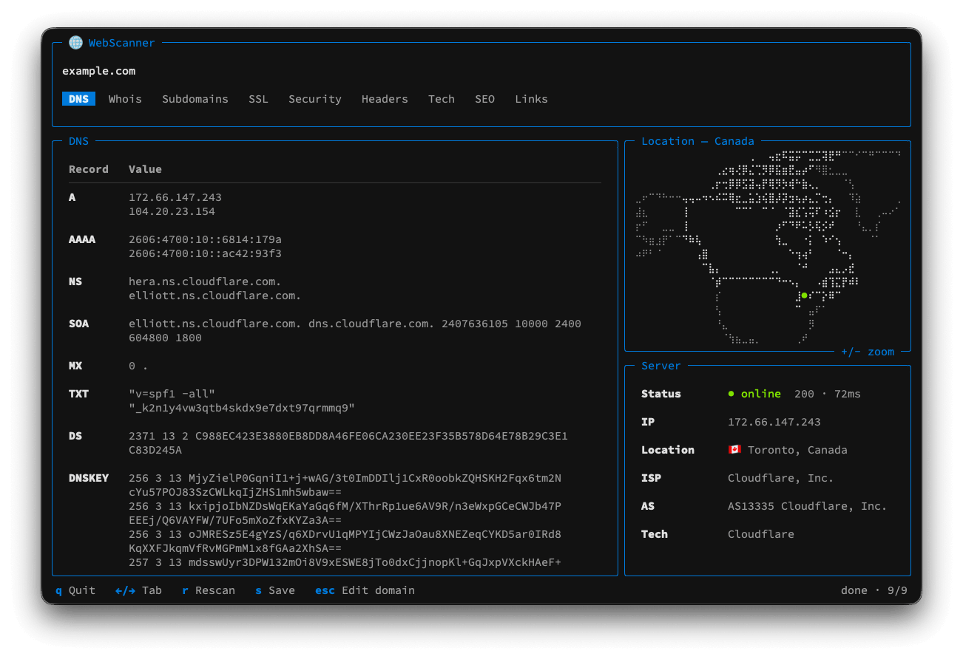This screenshot has width=963, height=659.
Task: Switch to the SEO tab
Action: [x=484, y=99]
